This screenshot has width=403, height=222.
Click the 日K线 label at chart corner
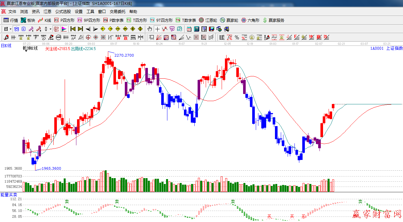click(6, 46)
